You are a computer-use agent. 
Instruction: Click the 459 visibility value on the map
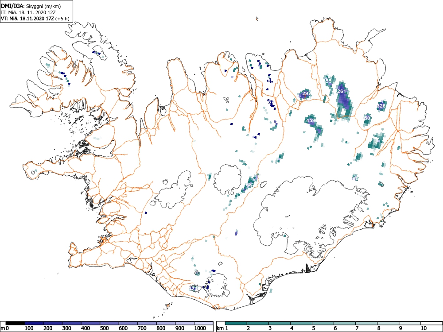[311, 120]
